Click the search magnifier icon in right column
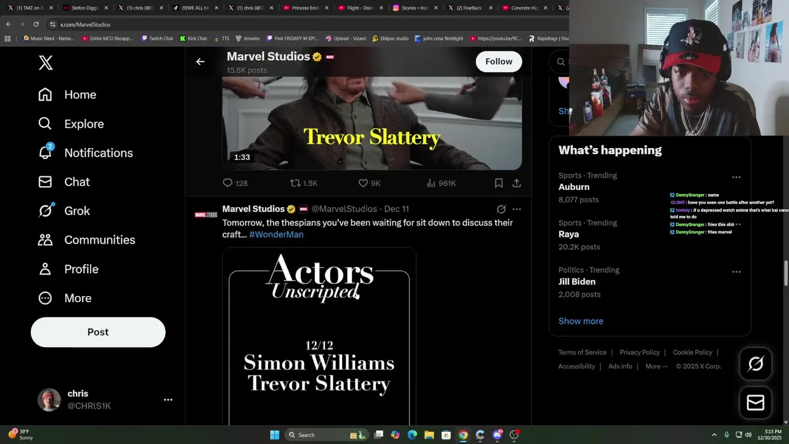This screenshot has width=789, height=444. click(x=561, y=62)
